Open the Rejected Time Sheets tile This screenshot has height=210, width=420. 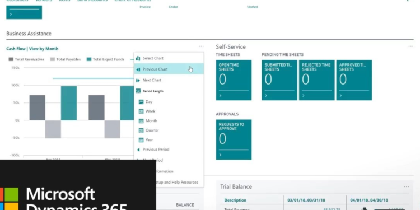316,80
